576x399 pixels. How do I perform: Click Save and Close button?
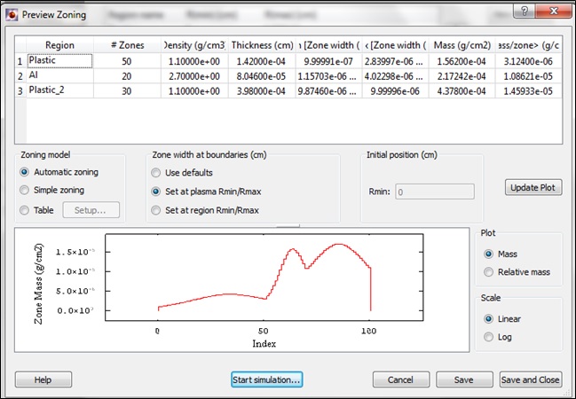[x=531, y=379]
